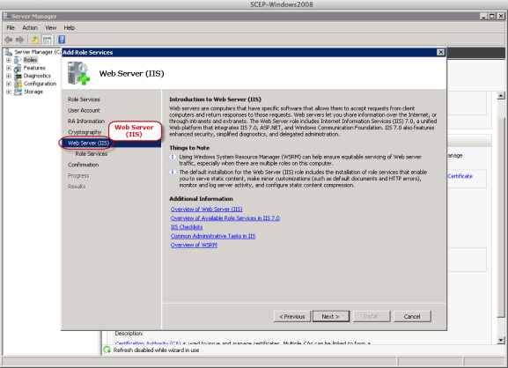Image resolution: width=508 pixels, height=368 pixels.
Task: Click the scroll down arrow in Server Manager
Action: tap(501, 340)
